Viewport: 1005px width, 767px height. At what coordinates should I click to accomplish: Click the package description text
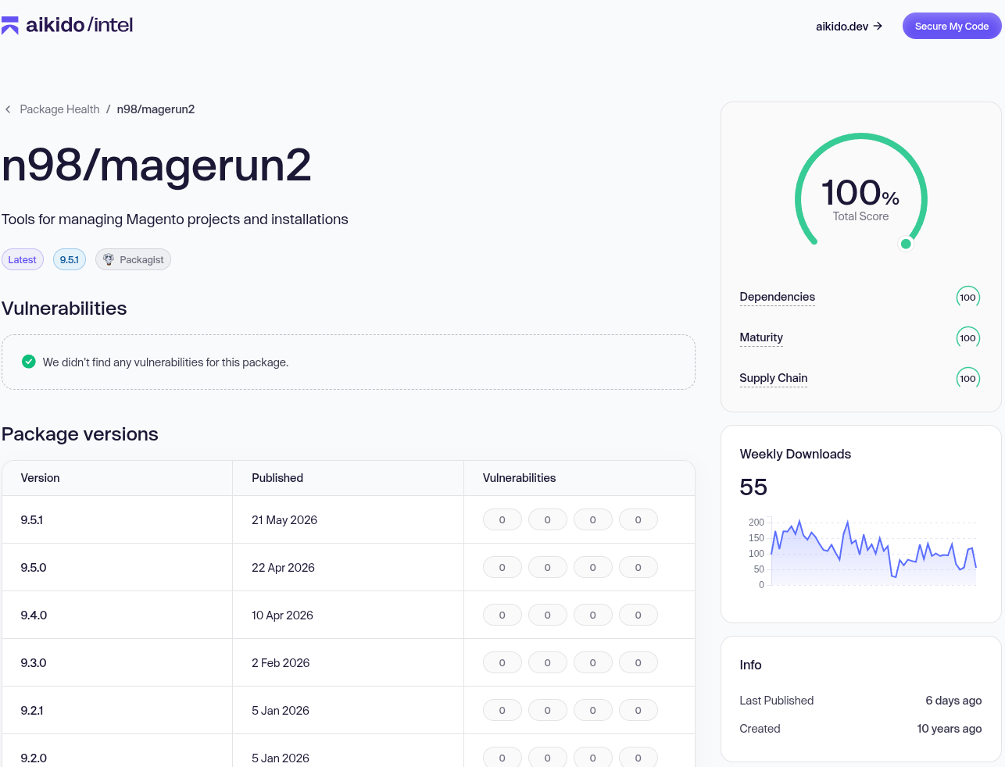[175, 219]
